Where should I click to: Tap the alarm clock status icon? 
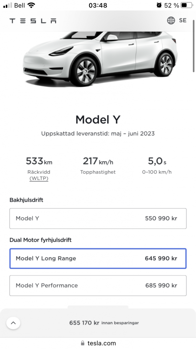coord(159,5)
